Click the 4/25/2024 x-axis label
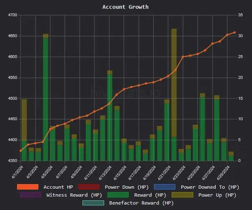The width and height of the screenshot is (252, 210). pos(194,173)
